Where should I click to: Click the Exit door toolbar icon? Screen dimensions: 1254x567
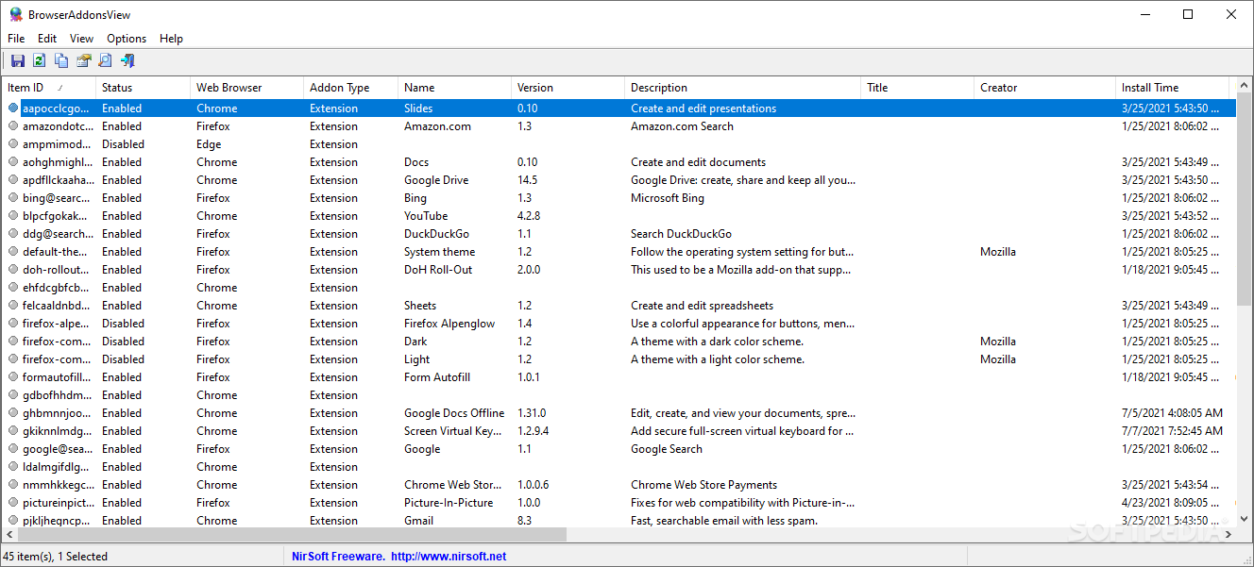(x=127, y=60)
